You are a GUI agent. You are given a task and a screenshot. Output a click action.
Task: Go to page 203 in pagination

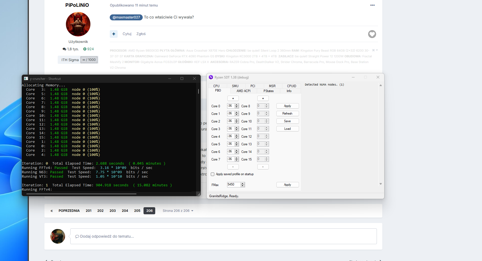113,211
